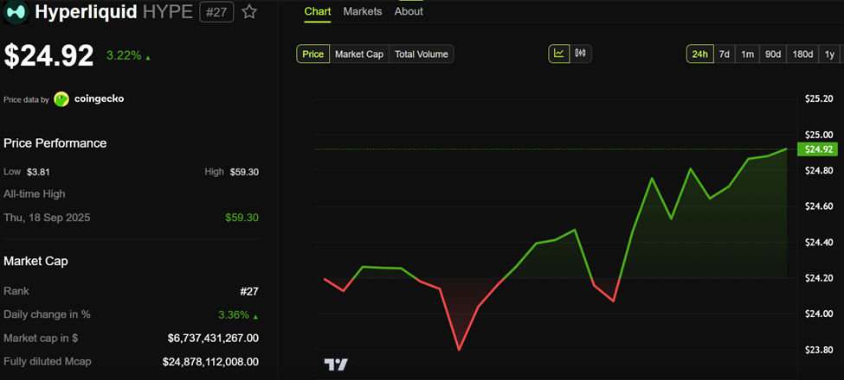Click the #27 rank badge
Viewport: 844px width, 380px height.
216,12
